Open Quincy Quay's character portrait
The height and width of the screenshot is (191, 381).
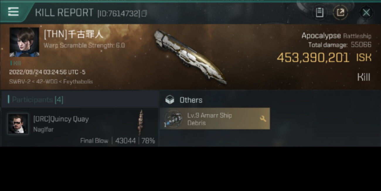(x=18, y=124)
